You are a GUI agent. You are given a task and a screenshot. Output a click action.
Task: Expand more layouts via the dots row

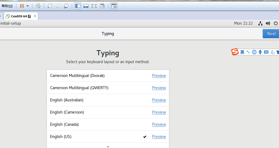[108, 146]
